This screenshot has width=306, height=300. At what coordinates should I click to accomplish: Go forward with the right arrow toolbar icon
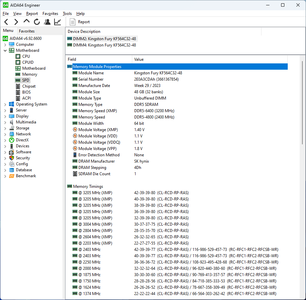(16, 22)
